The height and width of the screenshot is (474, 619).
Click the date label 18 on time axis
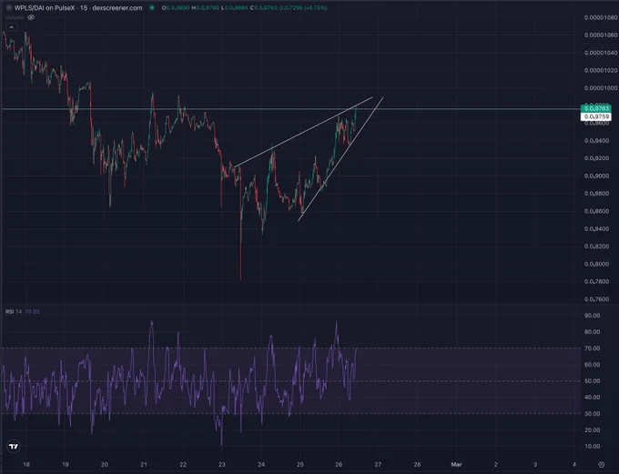[x=26, y=465]
